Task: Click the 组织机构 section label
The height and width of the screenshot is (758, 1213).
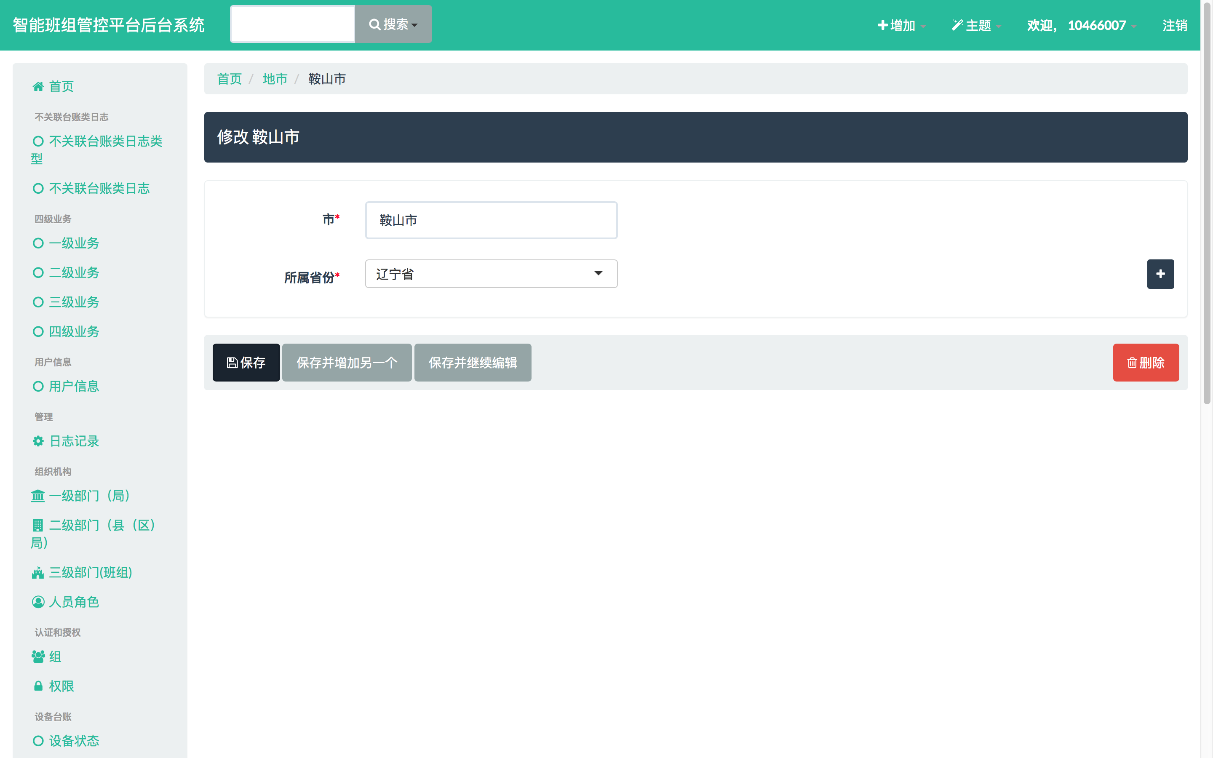Action: point(53,472)
